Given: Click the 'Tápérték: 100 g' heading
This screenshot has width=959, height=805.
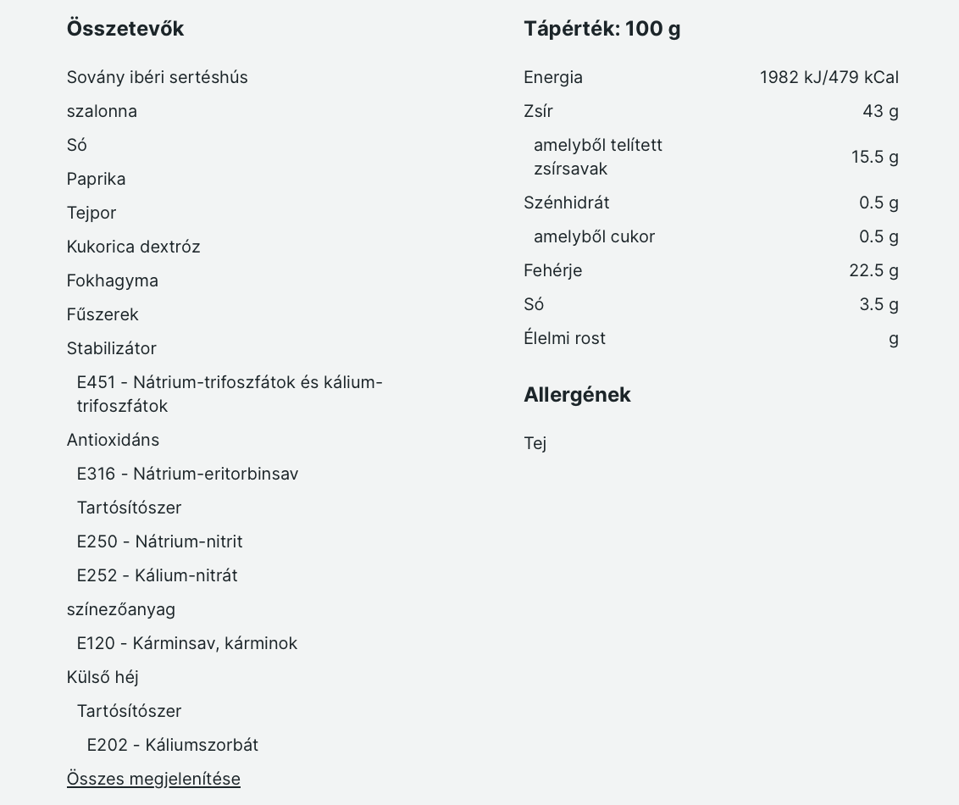Looking at the screenshot, I should (601, 29).
